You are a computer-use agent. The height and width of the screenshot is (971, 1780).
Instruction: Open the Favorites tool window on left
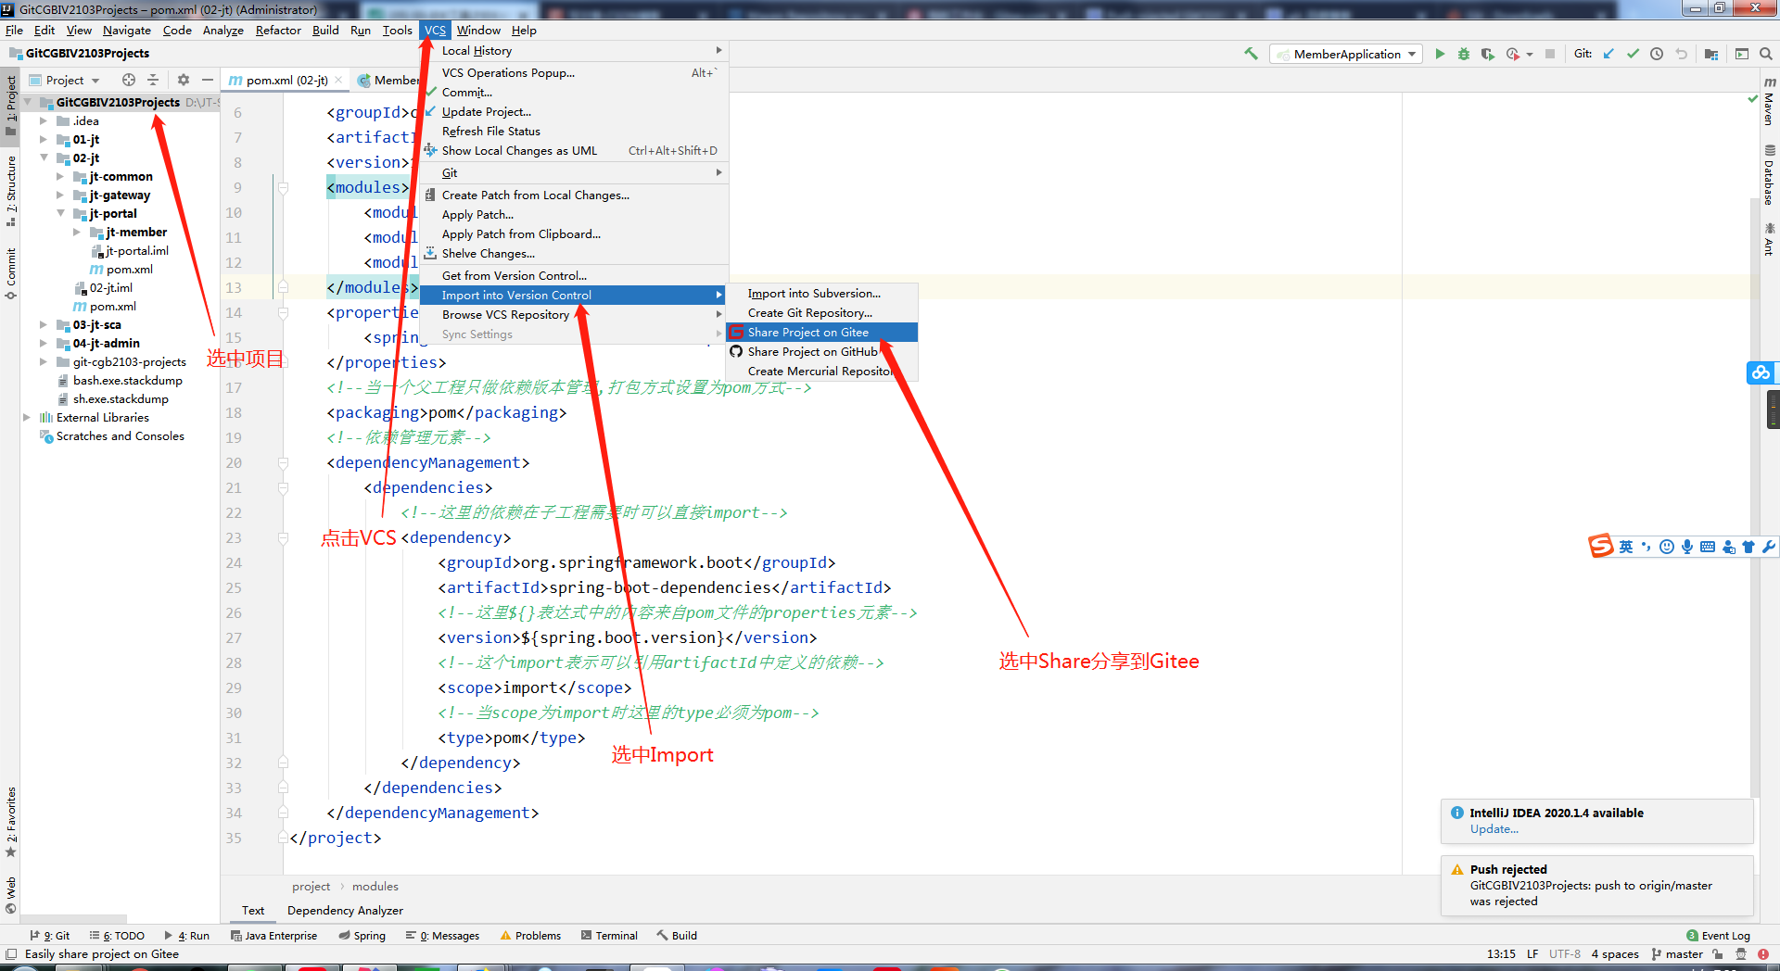click(x=10, y=822)
